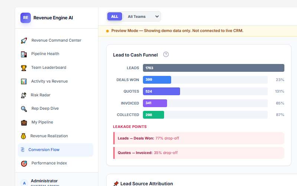Open My Pipeline view

tap(55, 122)
